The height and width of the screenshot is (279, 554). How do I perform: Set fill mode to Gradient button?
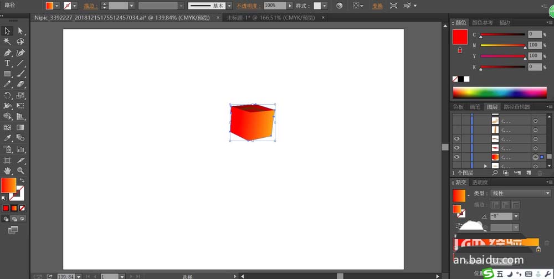click(14, 208)
